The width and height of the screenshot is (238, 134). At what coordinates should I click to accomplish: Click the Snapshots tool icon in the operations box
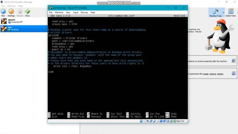pyautogui.click(x=234, y=74)
